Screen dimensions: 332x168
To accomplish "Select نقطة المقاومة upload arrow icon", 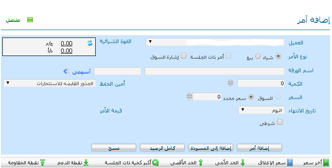I will (x=43, y=162).
